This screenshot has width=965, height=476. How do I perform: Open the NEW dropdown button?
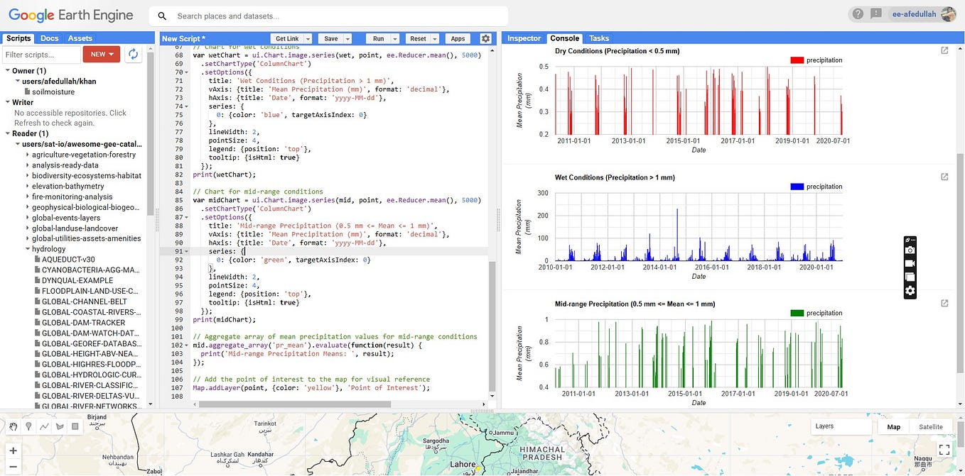pyautogui.click(x=102, y=54)
